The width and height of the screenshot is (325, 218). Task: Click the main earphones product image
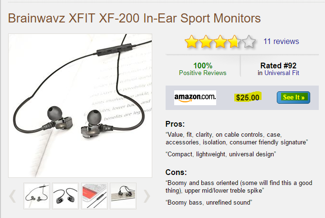pos(80,106)
